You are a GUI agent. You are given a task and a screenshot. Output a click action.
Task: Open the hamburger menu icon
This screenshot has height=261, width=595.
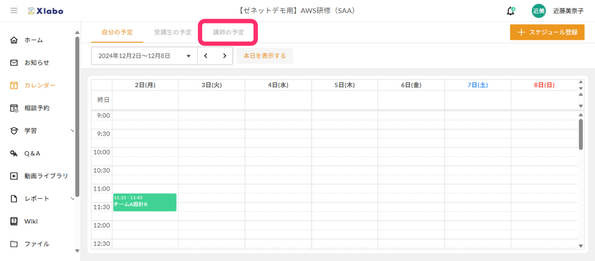14,11
